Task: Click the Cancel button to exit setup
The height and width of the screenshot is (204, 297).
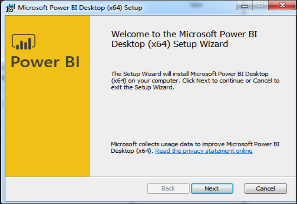Action: 266,188
